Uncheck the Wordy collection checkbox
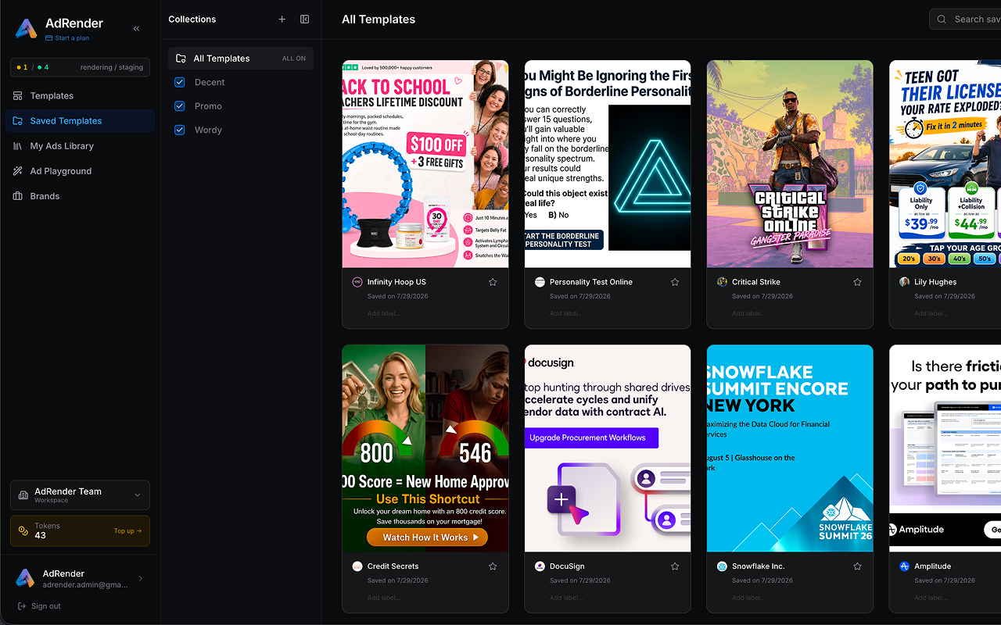Image resolution: width=1001 pixels, height=625 pixels. click(180, 130)
